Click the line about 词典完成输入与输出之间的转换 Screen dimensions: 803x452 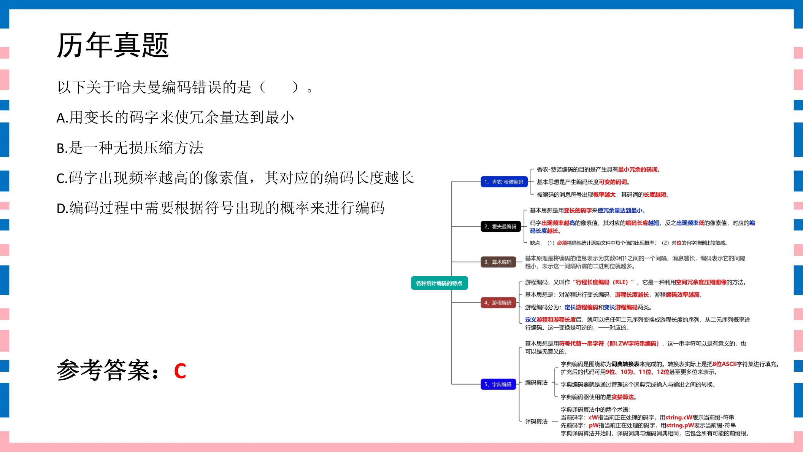point(638,385)
